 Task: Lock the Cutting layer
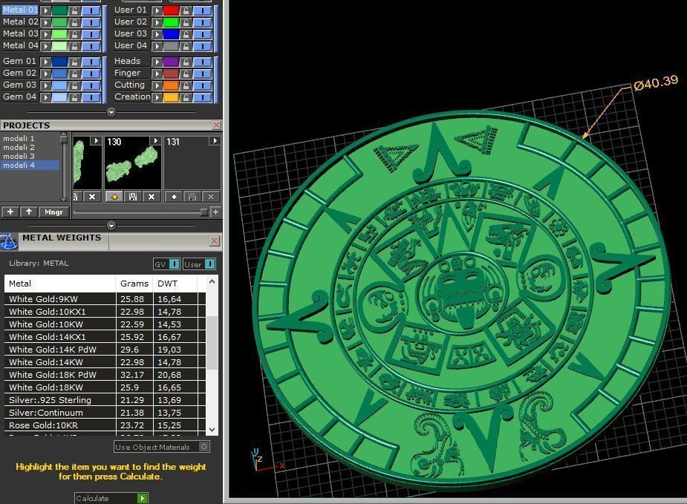[186, 85]
